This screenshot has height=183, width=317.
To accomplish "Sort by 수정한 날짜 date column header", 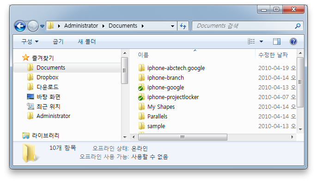I will [x=273, y=55].
